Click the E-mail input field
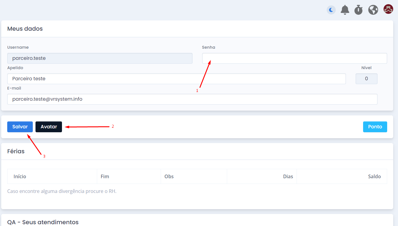 point(192,99)
